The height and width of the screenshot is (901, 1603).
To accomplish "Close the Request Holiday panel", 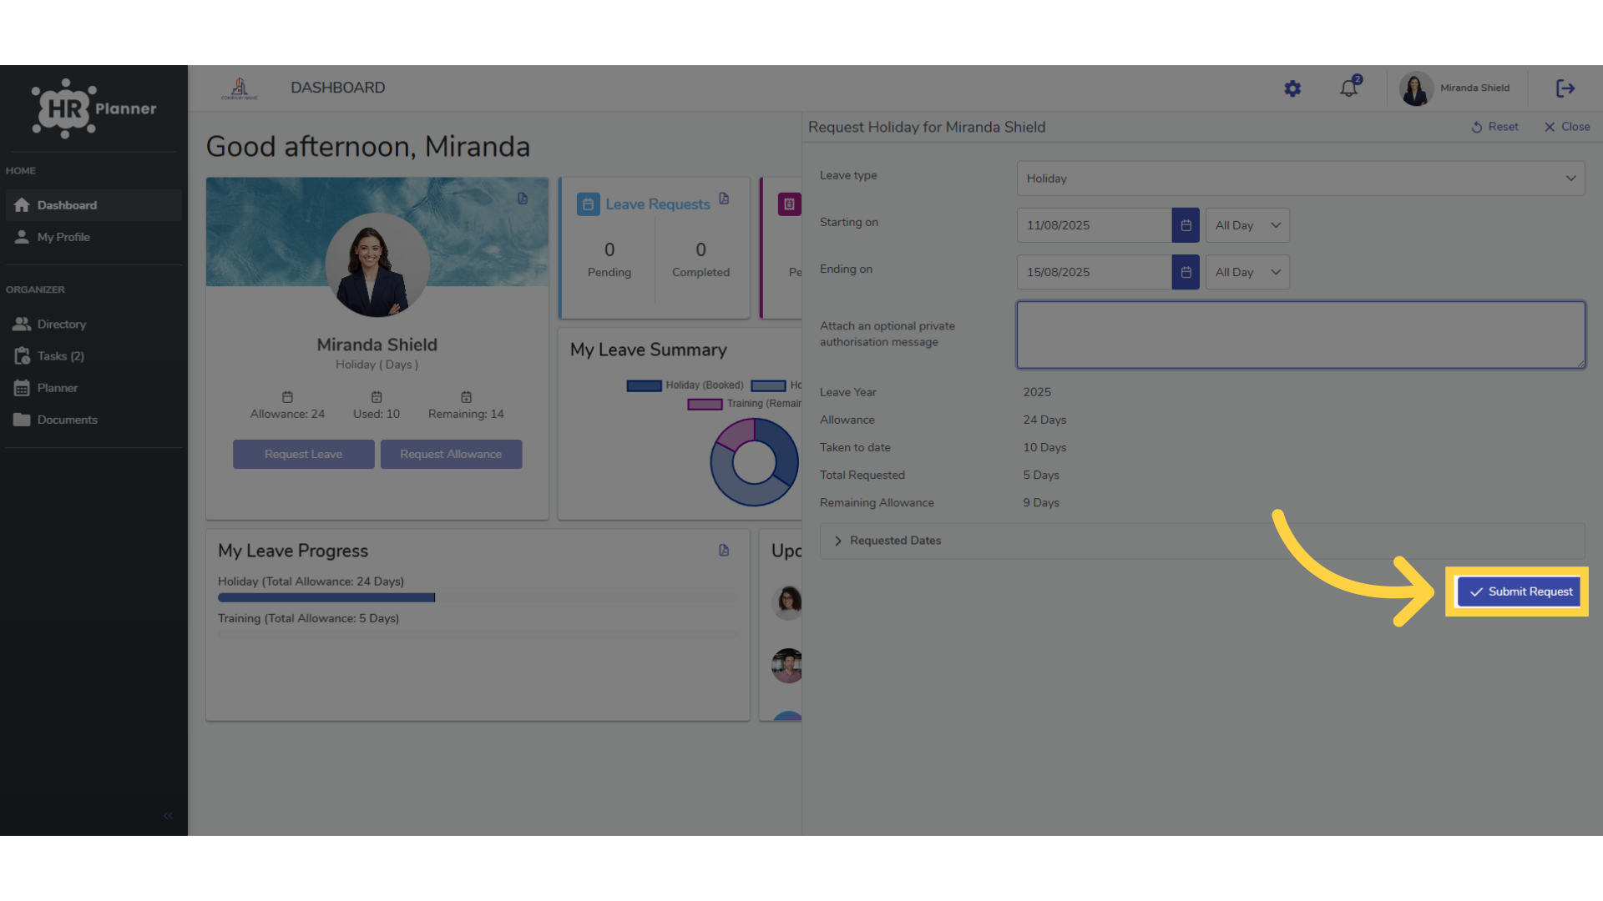I will [x=1566, y=127].
